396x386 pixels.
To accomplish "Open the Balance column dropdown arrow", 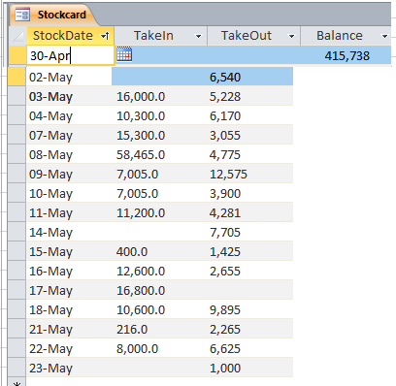I will [384, 36].
